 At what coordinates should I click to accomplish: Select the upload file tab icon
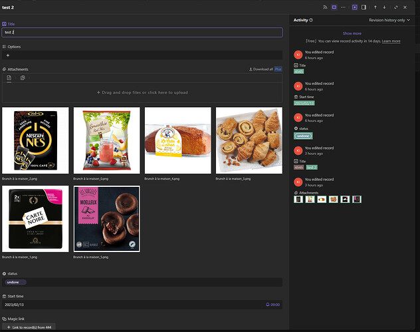(9, 78)
